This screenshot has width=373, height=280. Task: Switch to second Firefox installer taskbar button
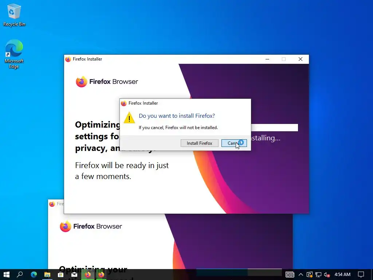coord(101,275)
